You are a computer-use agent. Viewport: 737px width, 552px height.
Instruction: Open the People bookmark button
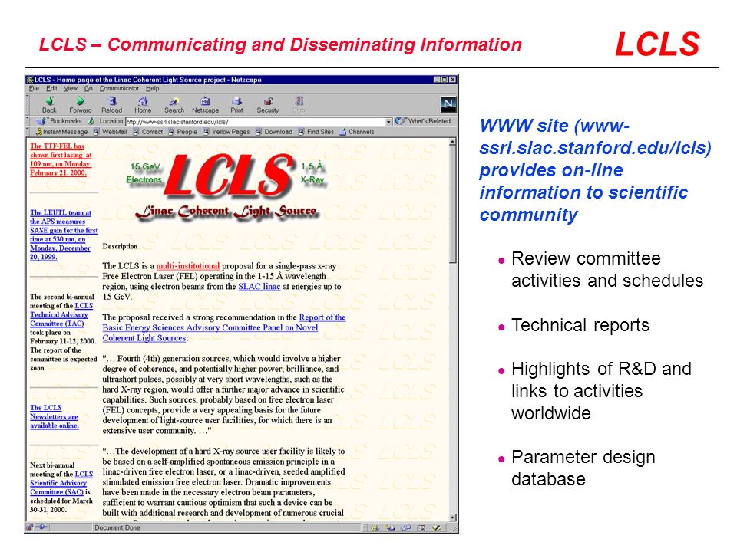pyautogui.click(x=183, y=132)
